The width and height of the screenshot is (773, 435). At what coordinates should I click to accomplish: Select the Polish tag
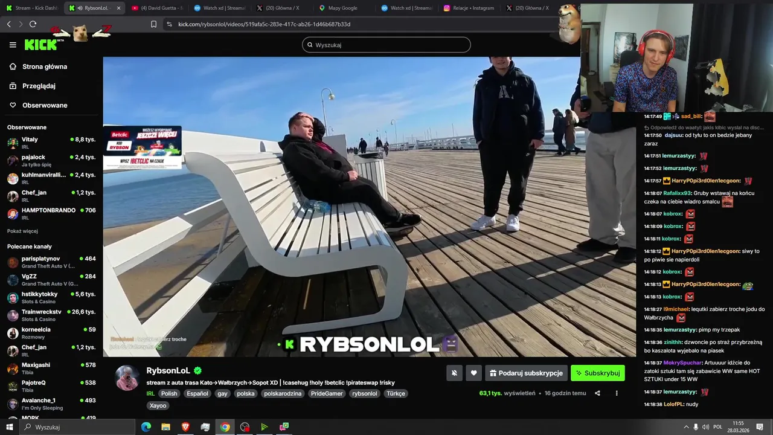click(169, 393)
